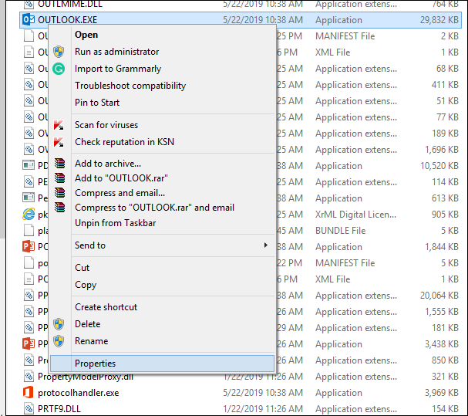Image resolution: width=468 pixels, height=416 pixels.
Task: Click the Outlook icon beside OUTLOOK.EXE
Action: (x=29, y=20)
